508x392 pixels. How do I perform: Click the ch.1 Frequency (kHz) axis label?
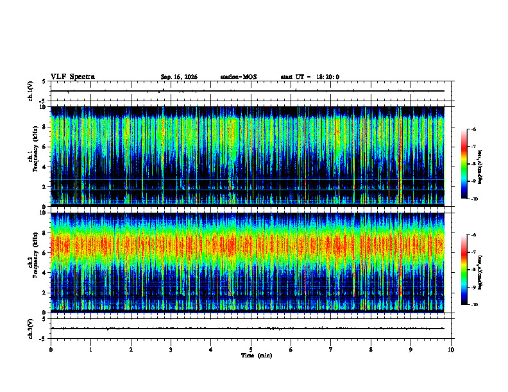(x=33, y=156)
